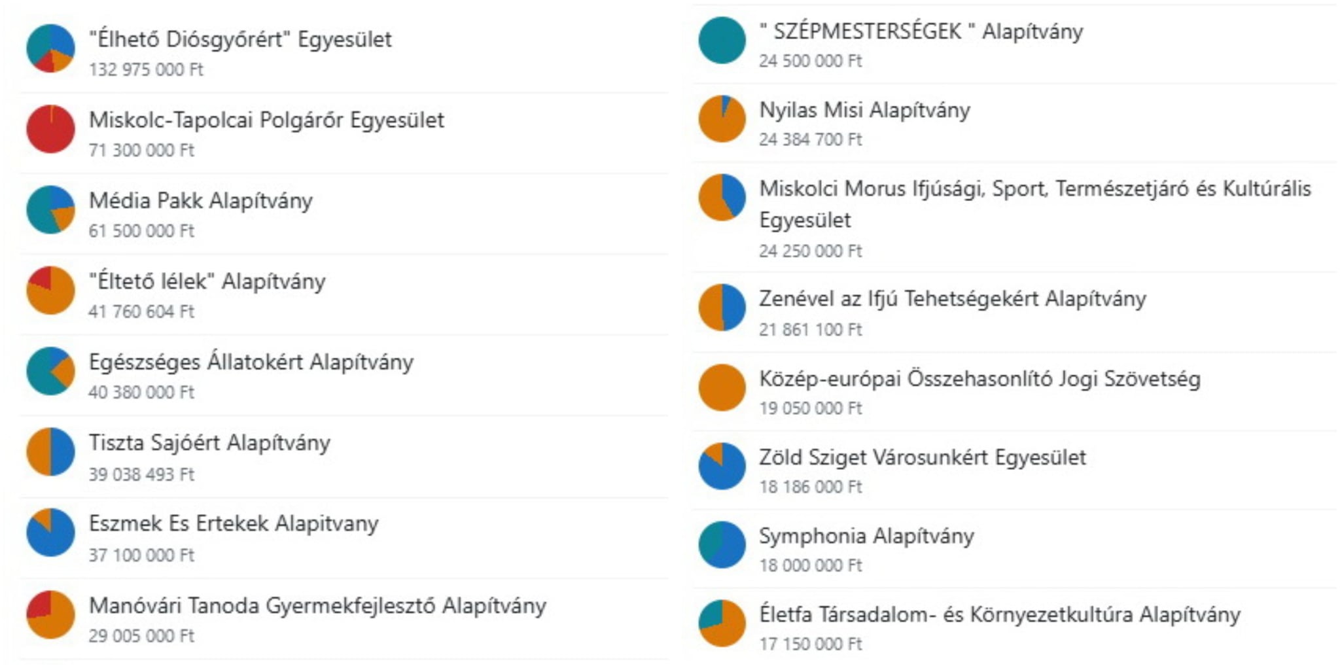The image size is (1340, 670).
Task: Click the 132 975 000 Ft amount
Action: 146,69
